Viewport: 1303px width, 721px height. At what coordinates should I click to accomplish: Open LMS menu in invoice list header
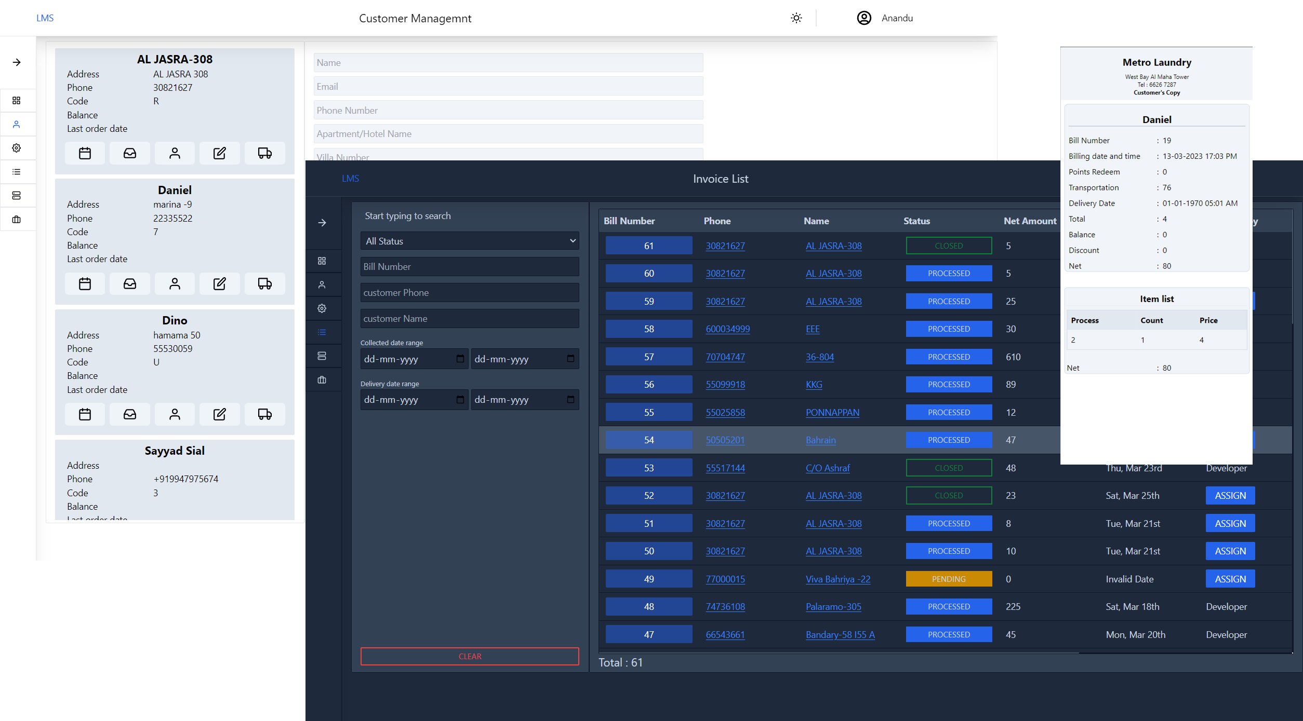tap(350, 179)
